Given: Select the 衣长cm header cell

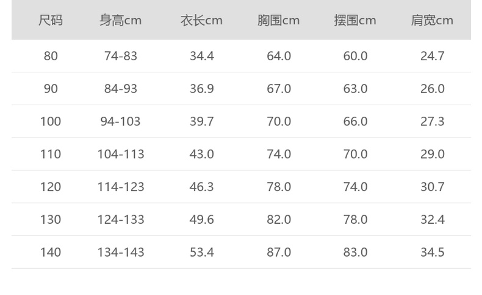Looking at the screenshot, I should [x=201, y=20].
